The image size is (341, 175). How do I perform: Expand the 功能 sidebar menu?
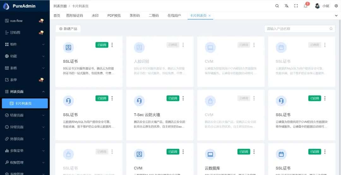(x=25, y=56)
